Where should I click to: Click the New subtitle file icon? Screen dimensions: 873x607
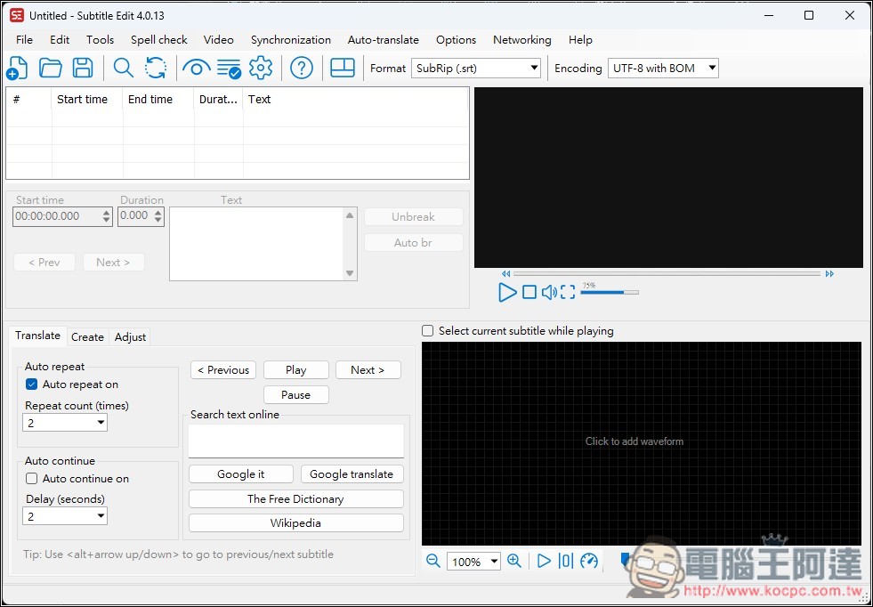(x=17, y=68)
